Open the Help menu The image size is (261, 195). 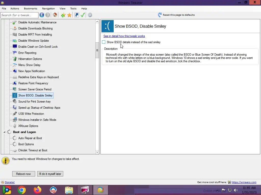point(84,8)
